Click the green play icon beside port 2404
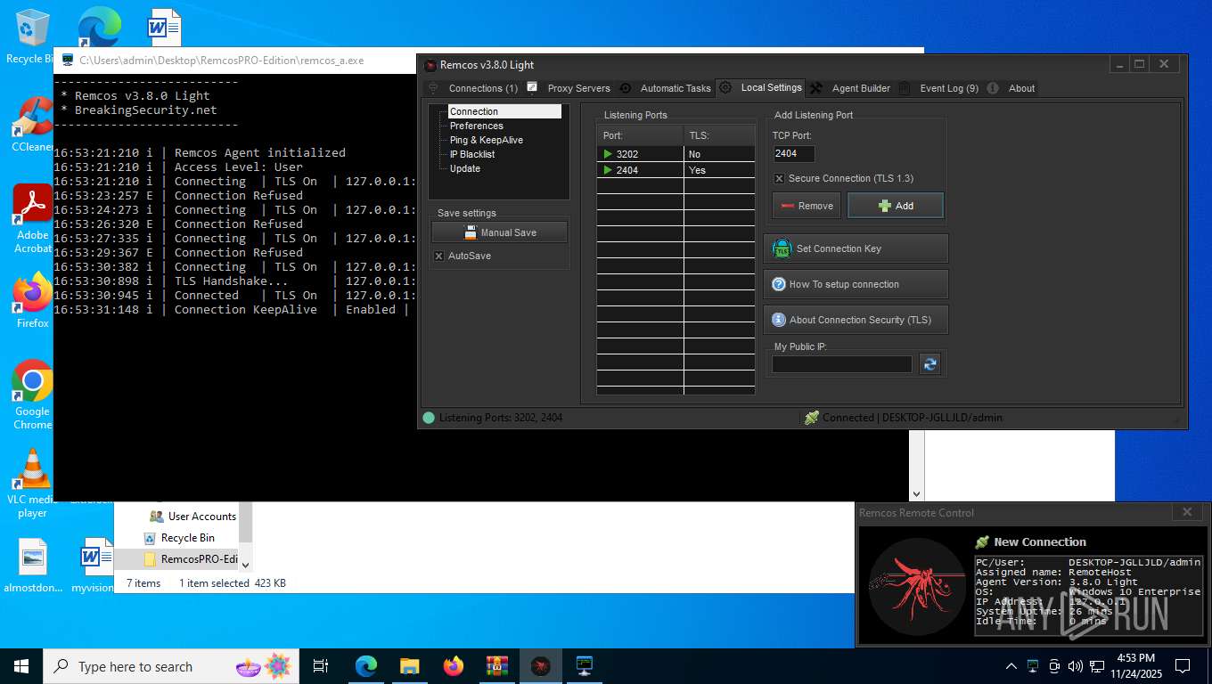 click(608, 170)
